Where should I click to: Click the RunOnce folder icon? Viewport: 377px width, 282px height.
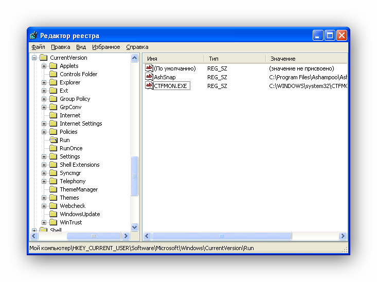coord(53,148)
